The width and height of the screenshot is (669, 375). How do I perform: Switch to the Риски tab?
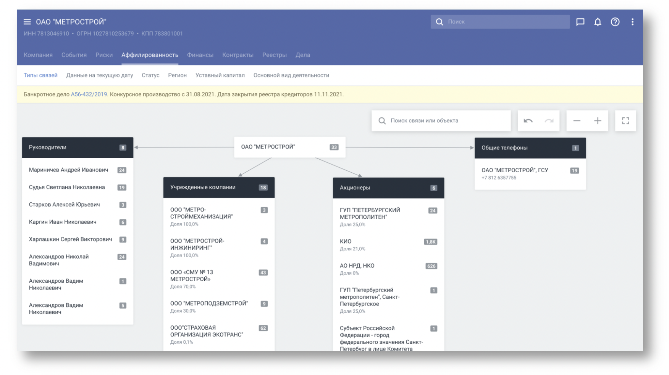(104, 55)
